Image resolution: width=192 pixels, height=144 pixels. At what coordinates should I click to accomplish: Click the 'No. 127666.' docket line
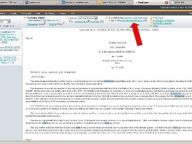[x=117, y=56]
